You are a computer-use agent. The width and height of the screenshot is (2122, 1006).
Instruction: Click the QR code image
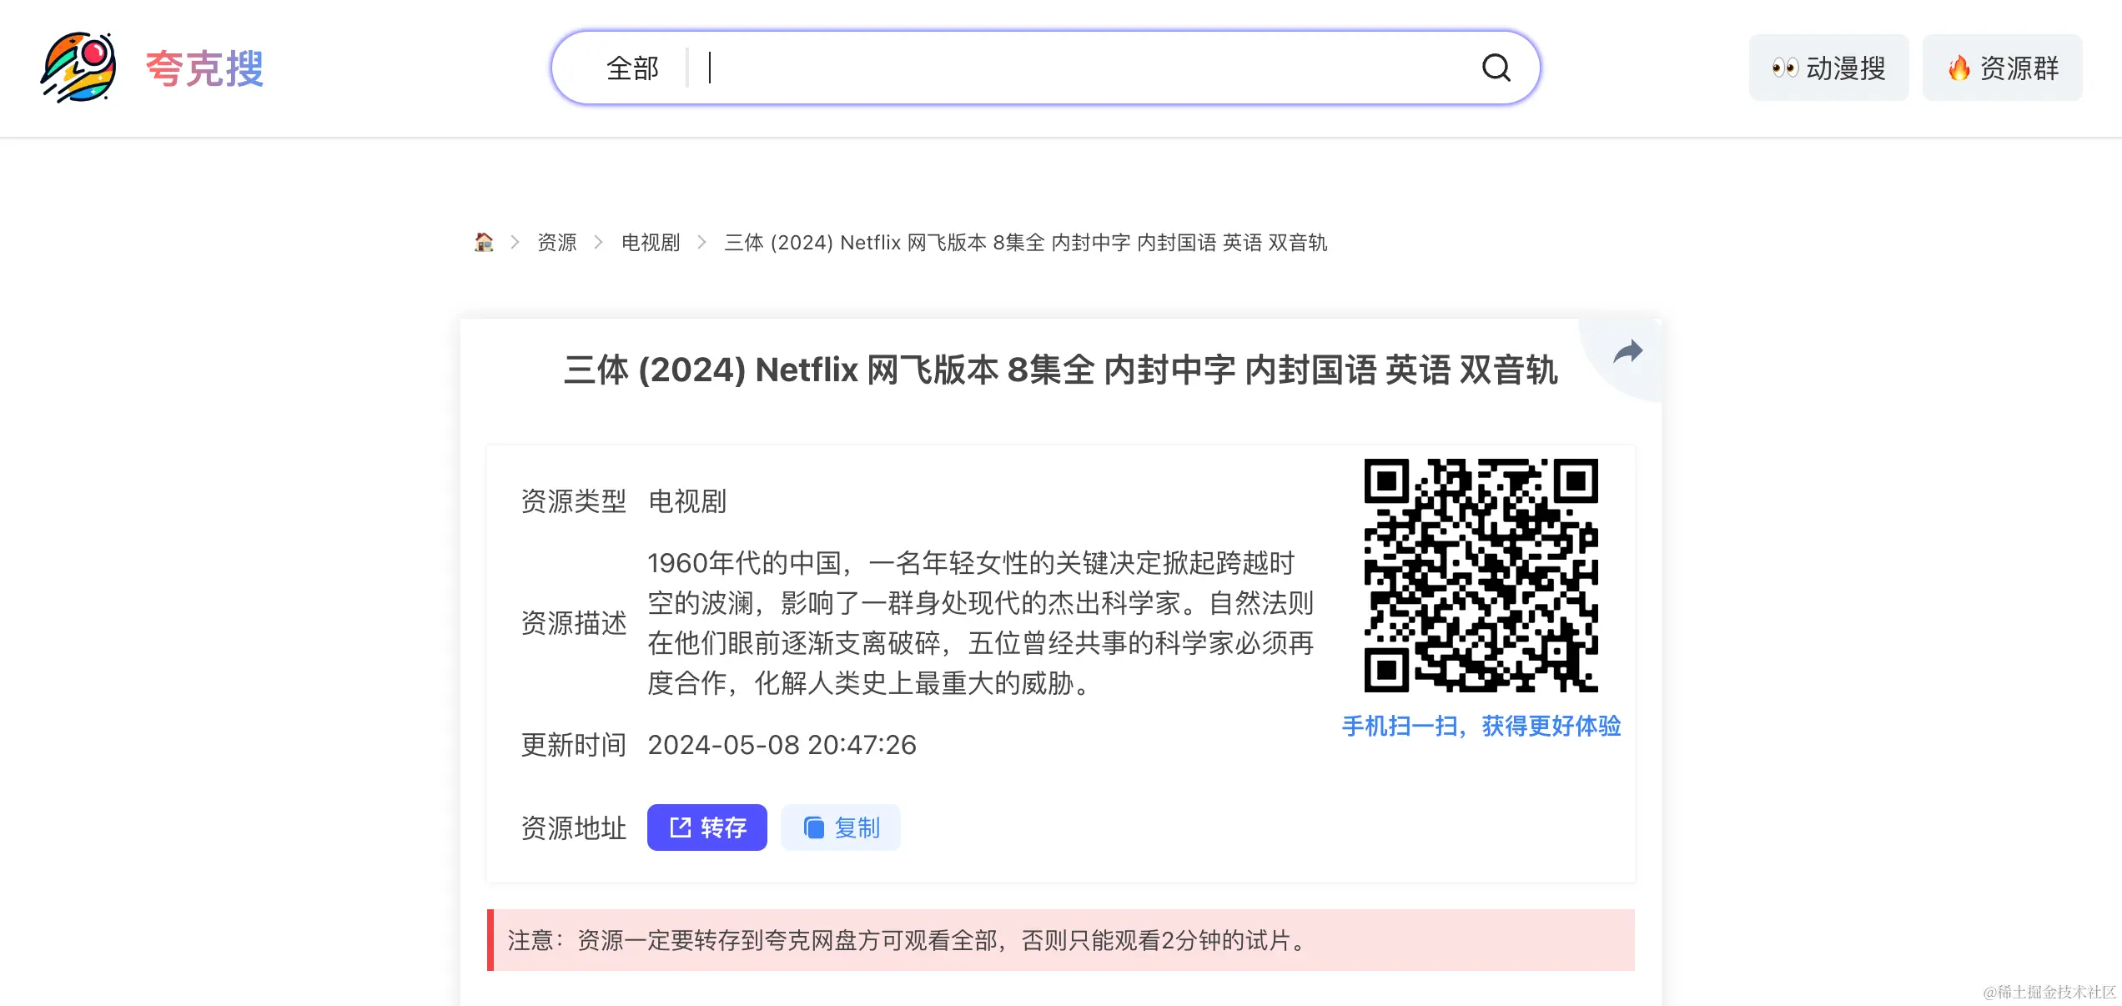(x=1481, y=575)
